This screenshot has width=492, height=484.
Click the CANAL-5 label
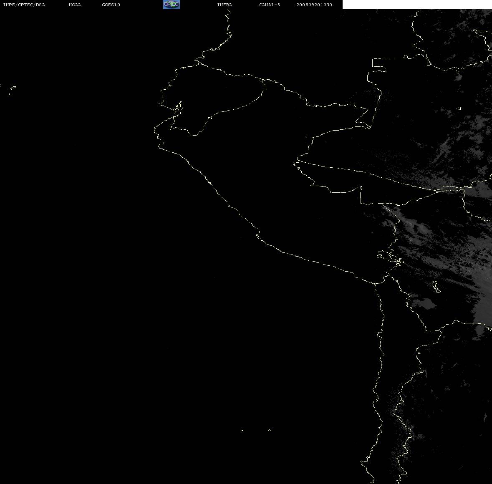tap(270, 5)
